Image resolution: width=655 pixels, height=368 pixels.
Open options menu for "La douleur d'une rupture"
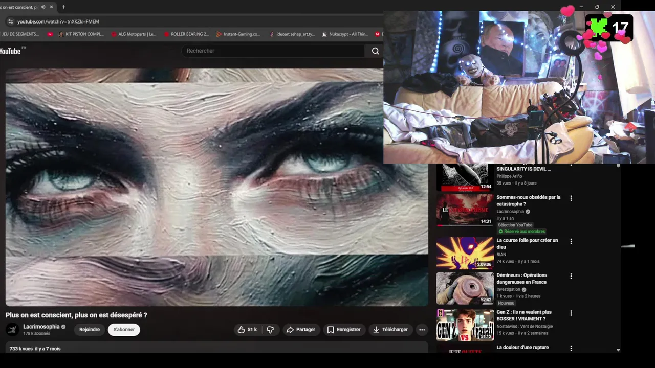[571, 348]
